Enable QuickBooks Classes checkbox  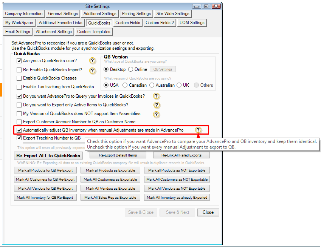[19, 78]
